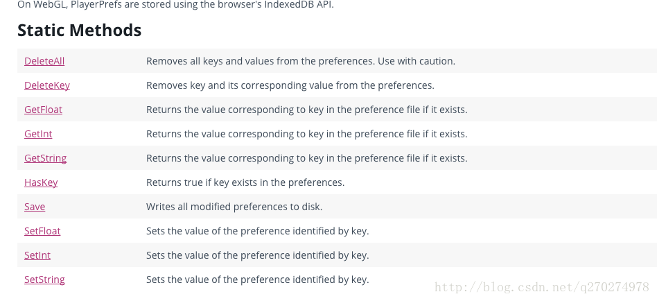Follow the SetInt link
Image resolution: width=657 pixels, height=301 pixels.
tap(37, 256)
